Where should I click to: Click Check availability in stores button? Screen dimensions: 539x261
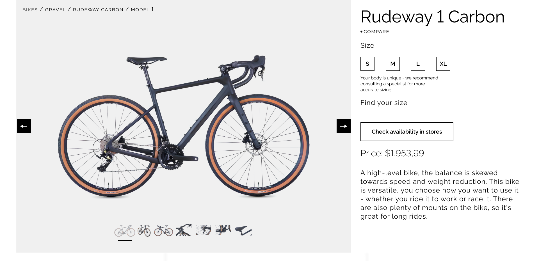tap(406, 132)
